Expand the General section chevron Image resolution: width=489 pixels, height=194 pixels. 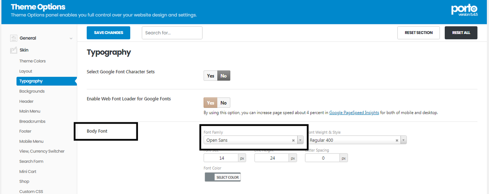tap(71, 38)
